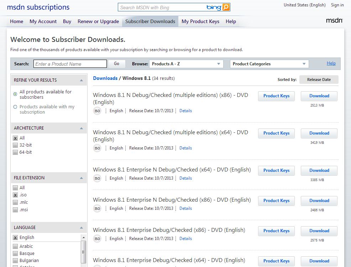The width and height of the screenshot is (351, 267).
Task: Get Product Keys for Enterprise N x86
Action: coord(276,201)
